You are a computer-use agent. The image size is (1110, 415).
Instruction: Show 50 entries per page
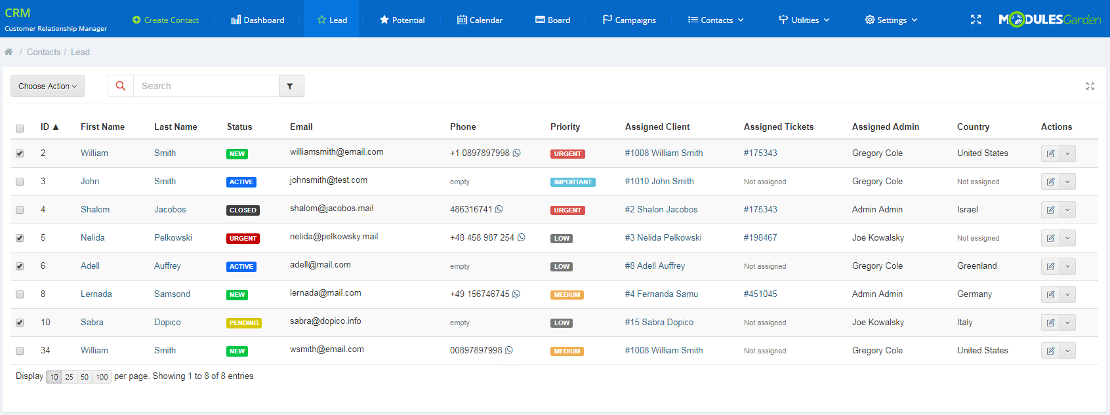(85, 377)
